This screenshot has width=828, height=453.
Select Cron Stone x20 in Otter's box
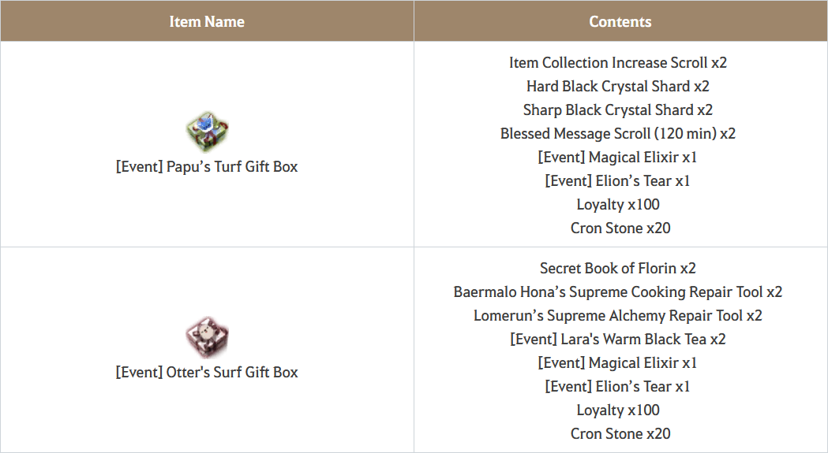620,434
